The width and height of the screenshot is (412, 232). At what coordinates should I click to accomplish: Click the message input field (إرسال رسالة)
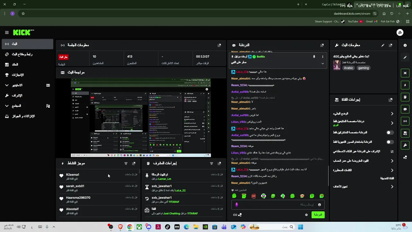click(x=278, y=205)
